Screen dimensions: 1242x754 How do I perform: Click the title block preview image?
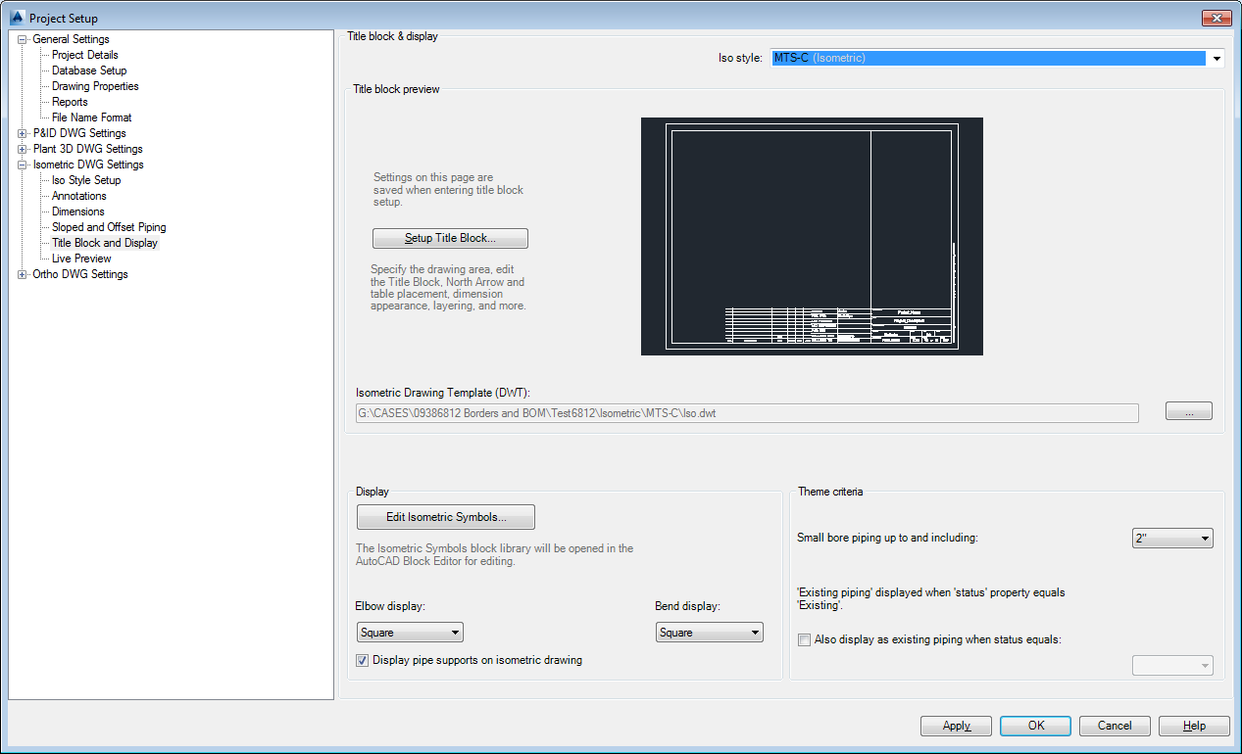(811, 235)
